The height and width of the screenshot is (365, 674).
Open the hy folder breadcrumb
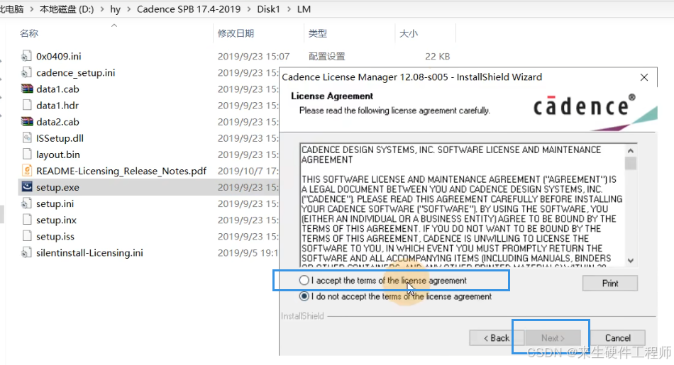coord(115,9)
